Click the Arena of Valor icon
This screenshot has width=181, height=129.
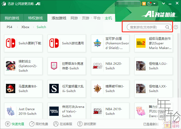pos(54,111)
